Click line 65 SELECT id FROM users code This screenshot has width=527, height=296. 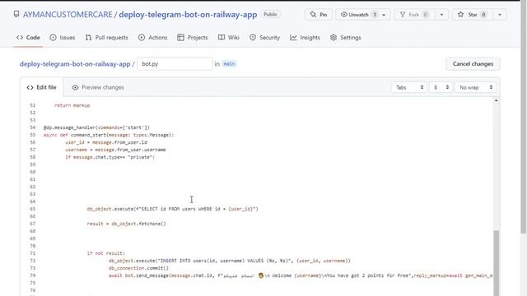coord(172,209)
